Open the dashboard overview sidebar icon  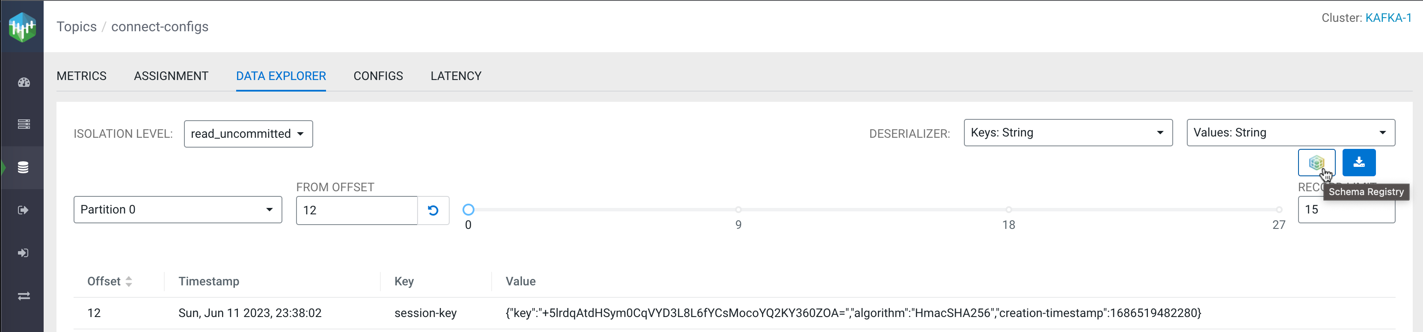23,82
